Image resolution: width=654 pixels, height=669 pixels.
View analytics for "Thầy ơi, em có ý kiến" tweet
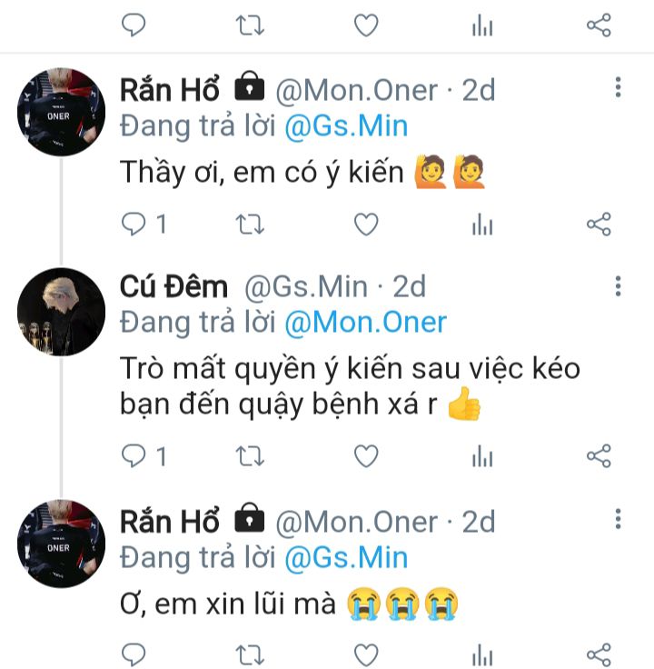point(481,224)
